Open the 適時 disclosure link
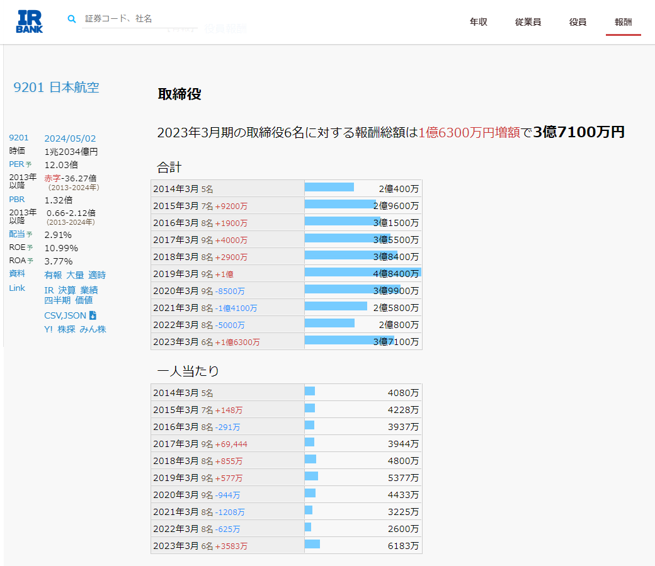The width and height of the screenshot is (655, 566). (x=97, y=275)
